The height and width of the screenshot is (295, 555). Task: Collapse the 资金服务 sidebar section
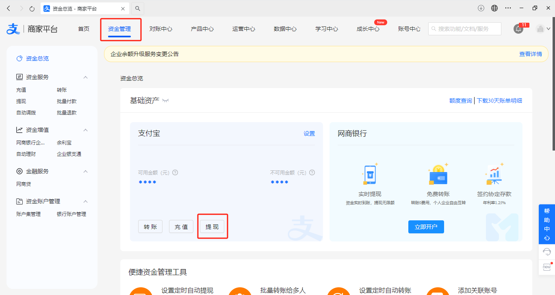coord(85,77)
